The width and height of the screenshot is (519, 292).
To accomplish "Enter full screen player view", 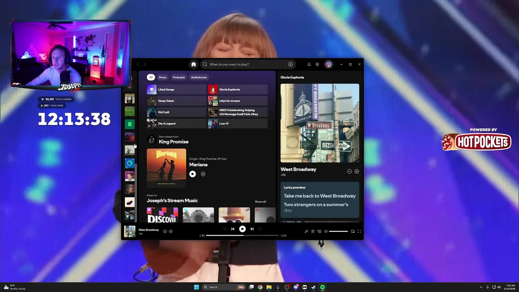I will (359, 231).
